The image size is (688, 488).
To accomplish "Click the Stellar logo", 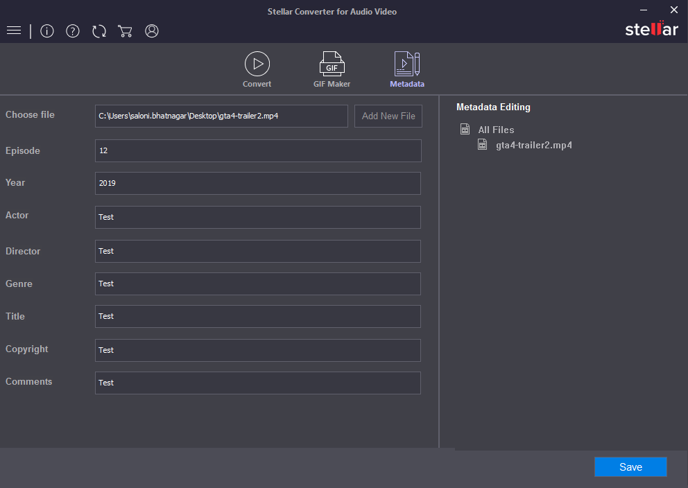I will coord(651,29).
